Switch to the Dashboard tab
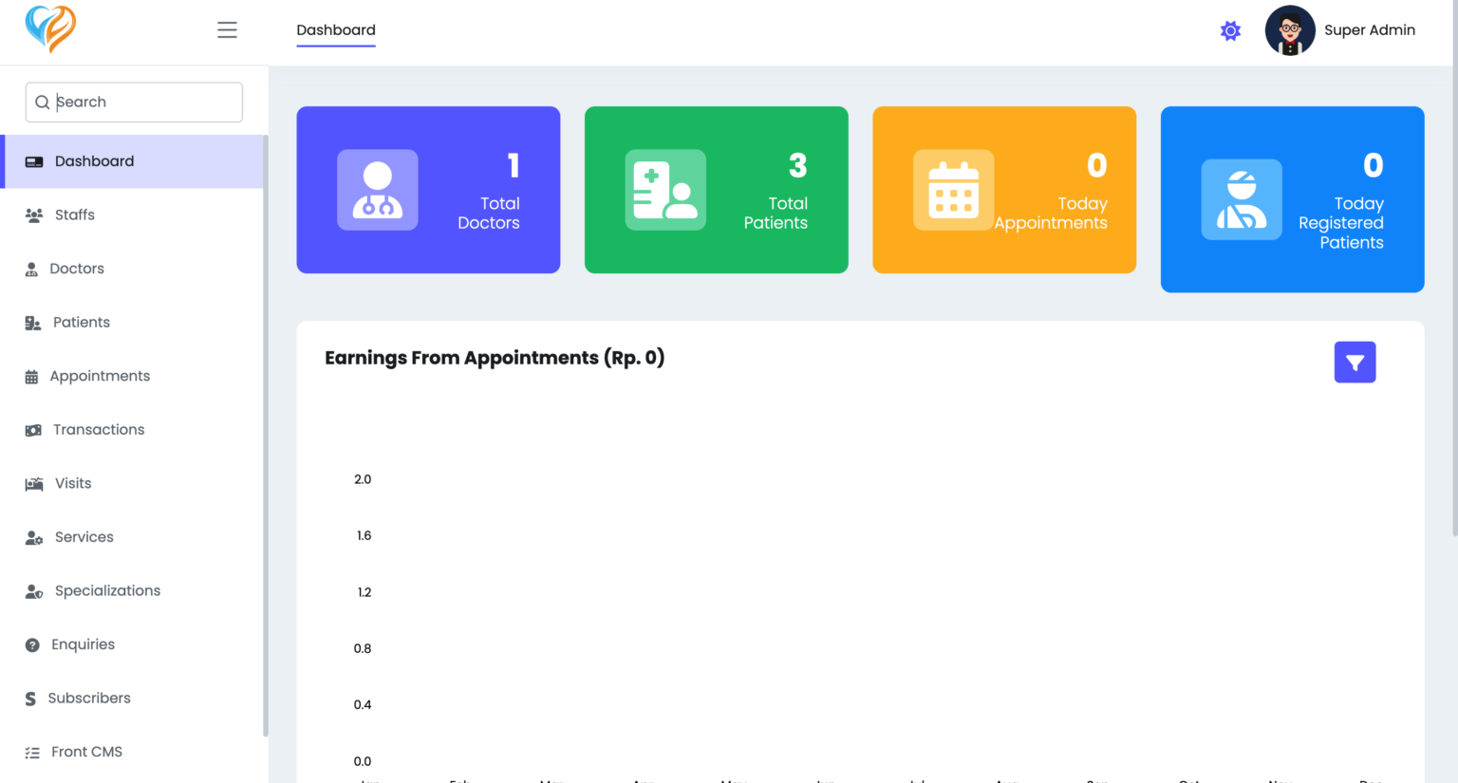This screenshot has width=1458, height=783. (x=335, y=29)
